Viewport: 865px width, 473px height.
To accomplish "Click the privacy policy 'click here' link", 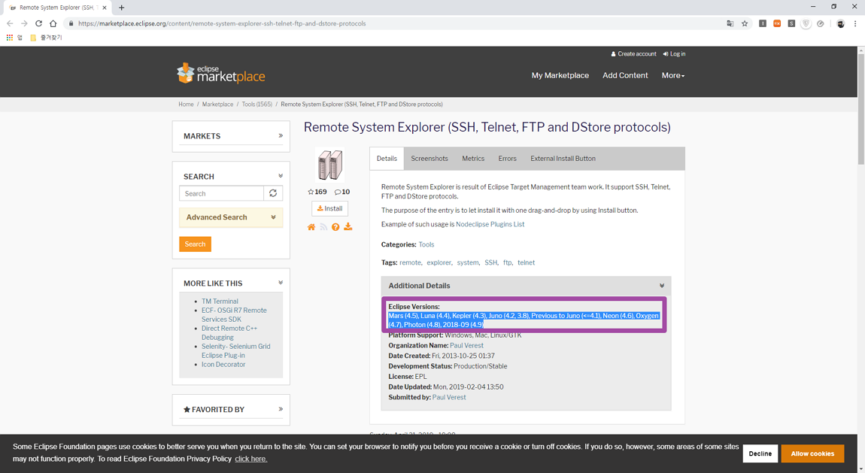I will [x=251, y=459].
